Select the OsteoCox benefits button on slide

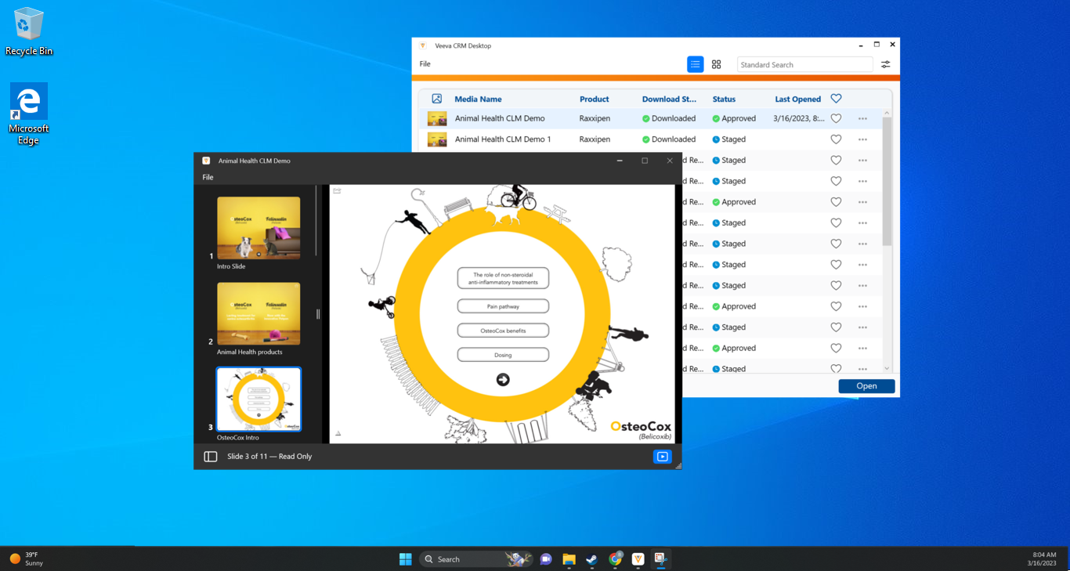pos(503,331)
